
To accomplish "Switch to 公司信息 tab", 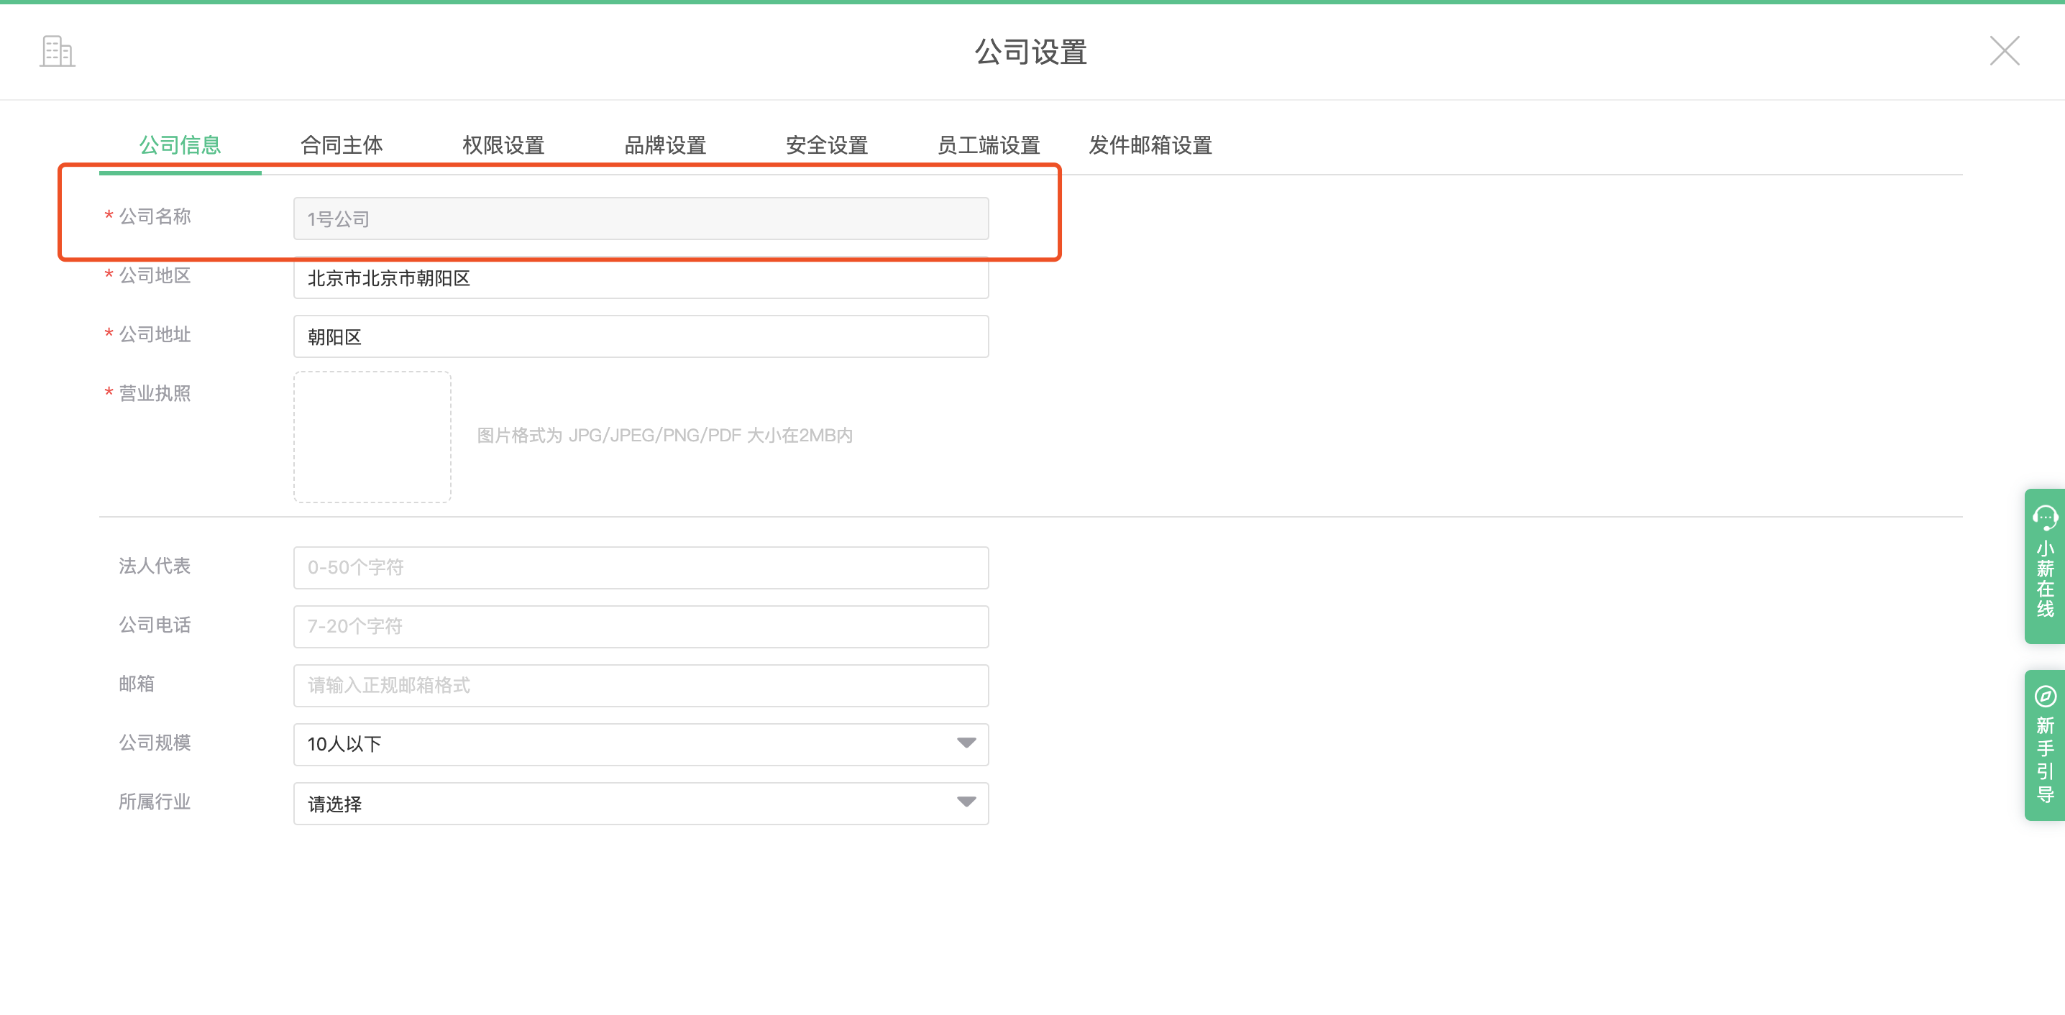I will 180,145.
